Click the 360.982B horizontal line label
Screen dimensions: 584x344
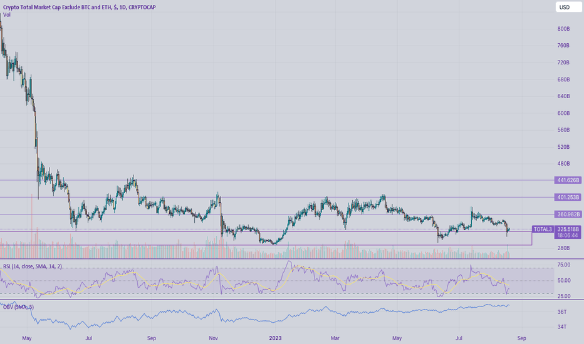click(568, 214)
